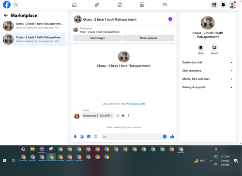The height and width of the screenshot is (176, 242).
Task: Expand Media, files and links section
Action: click(x=208, y=79)
